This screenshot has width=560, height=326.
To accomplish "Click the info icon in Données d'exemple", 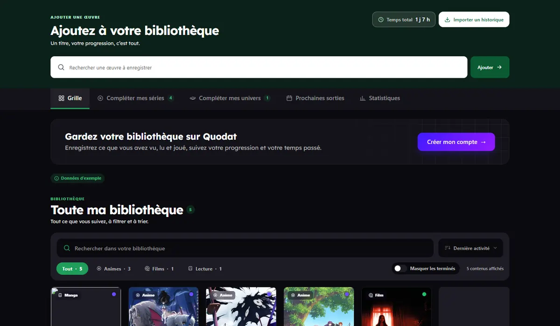I will [57, 178].
